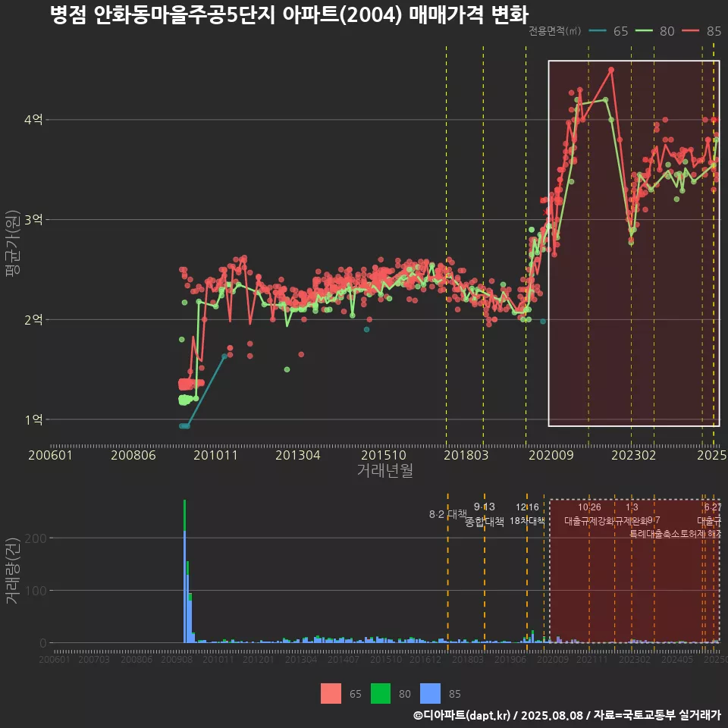Click the 200806 x-axis label of price chart
Viewport: 728px width, 728px height.
pos(133,455)
